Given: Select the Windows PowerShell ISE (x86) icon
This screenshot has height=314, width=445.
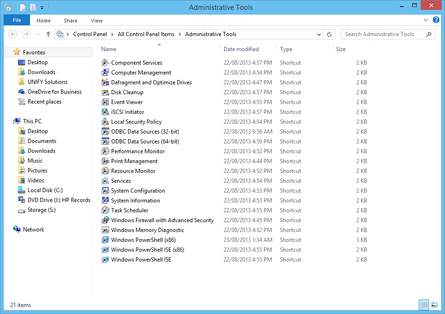Looking at the screenshot, I should (x=106, y=250).
